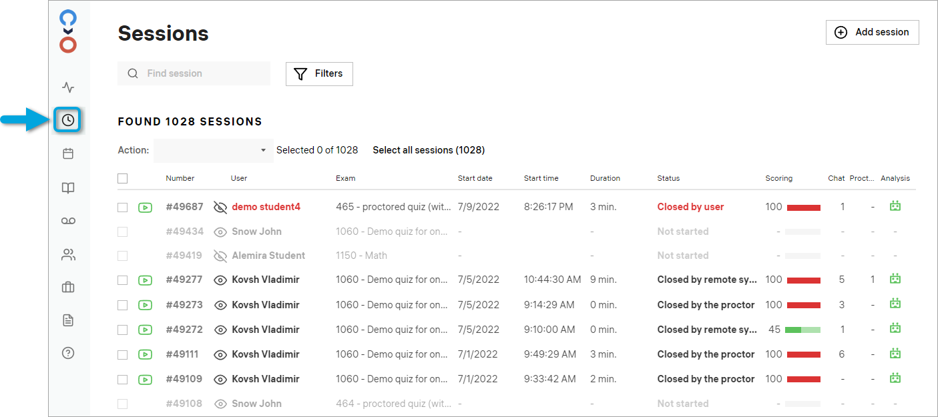This screenshot has width=938, height=417.
Task: Open the book icon in sidebar
Action: click(68, 188)
